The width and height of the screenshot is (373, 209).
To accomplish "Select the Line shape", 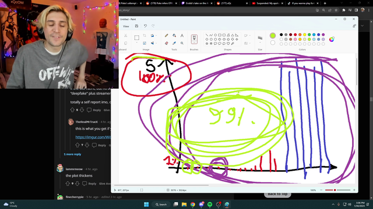I will pos(207,35).
